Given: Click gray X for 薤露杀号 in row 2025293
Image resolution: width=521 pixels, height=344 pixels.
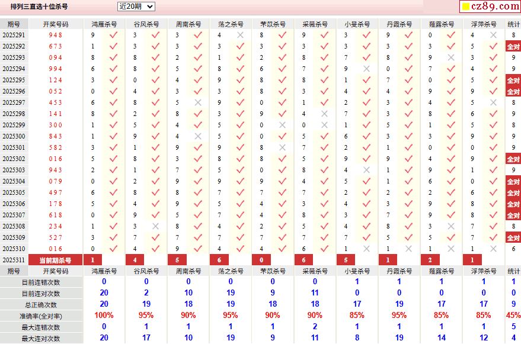Looking at the screenshot, I should click(x=451, y=57).
